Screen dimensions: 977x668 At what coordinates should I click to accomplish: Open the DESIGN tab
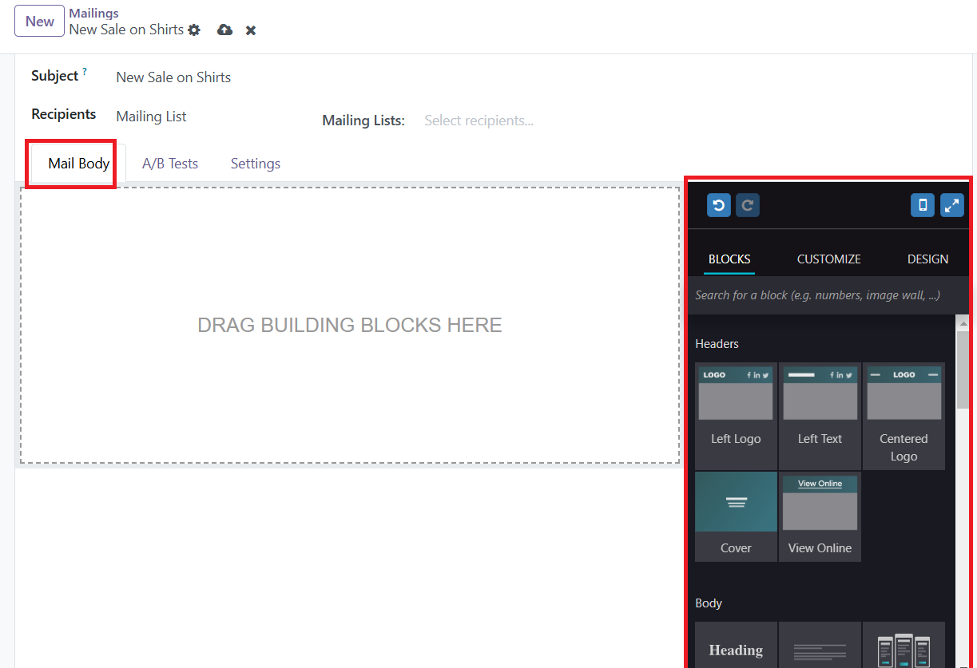928,259
